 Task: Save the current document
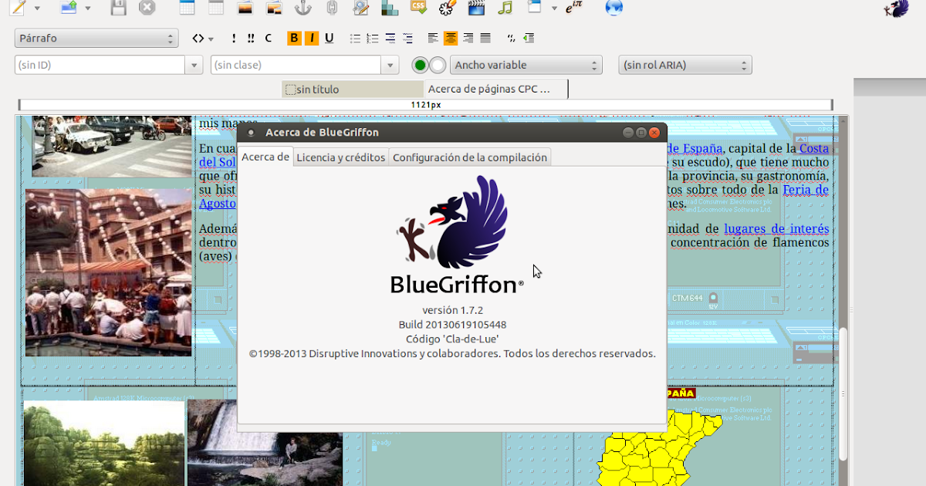[117, 8]
